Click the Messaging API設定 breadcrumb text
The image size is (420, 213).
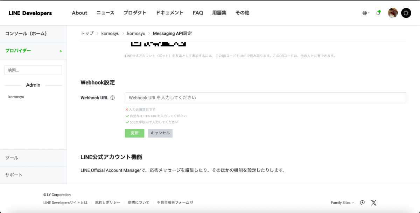coord(173,34)
